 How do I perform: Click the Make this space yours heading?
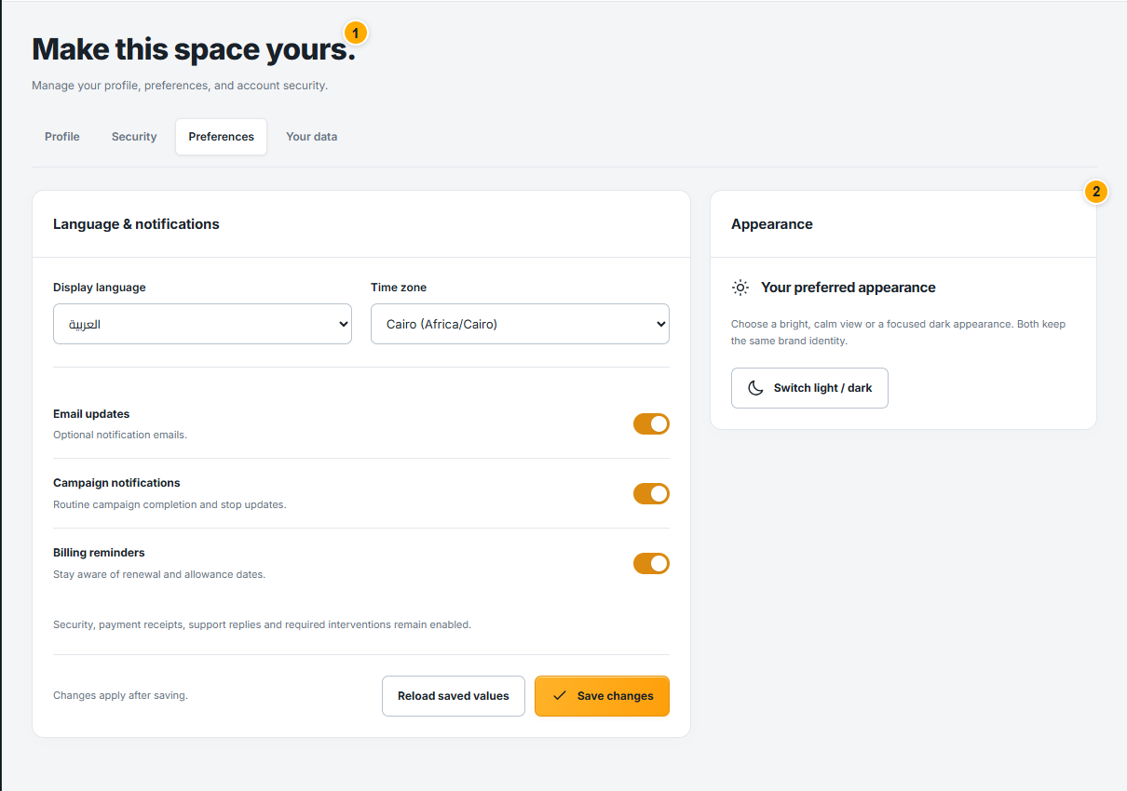194,48
